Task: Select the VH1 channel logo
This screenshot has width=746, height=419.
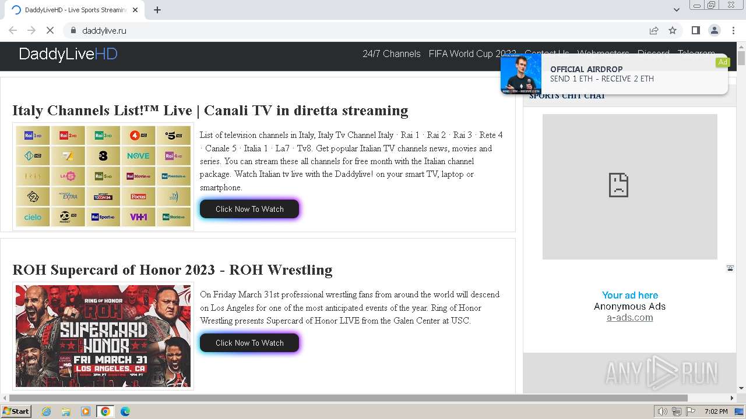Action: click(138, 217)
